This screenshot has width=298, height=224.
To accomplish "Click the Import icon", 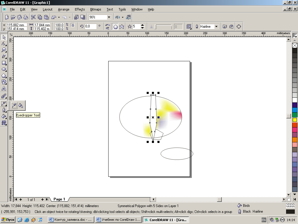I will [76, 17].
